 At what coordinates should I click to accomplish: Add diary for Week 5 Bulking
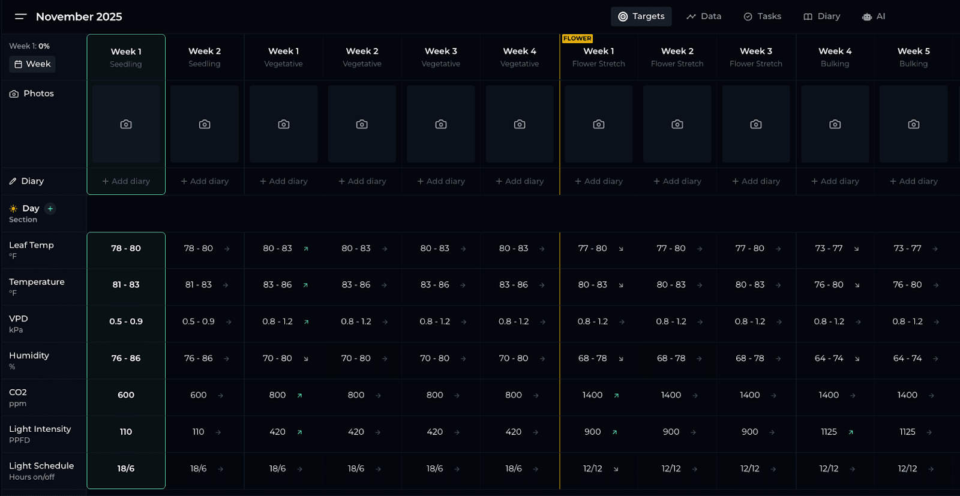click(x=914, y=181)
